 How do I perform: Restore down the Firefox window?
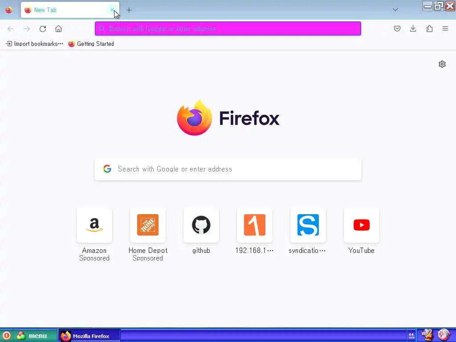click(x=439, y=6)
